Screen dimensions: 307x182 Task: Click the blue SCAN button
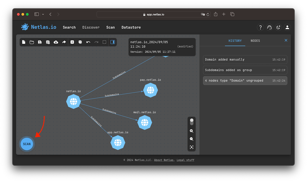(x=27, y=144)
